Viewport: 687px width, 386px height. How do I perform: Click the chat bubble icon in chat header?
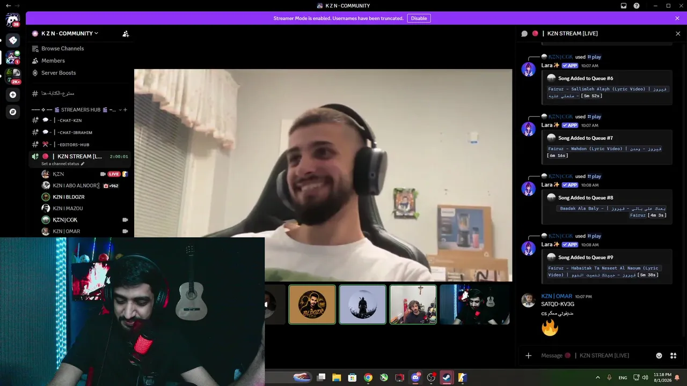524,33
